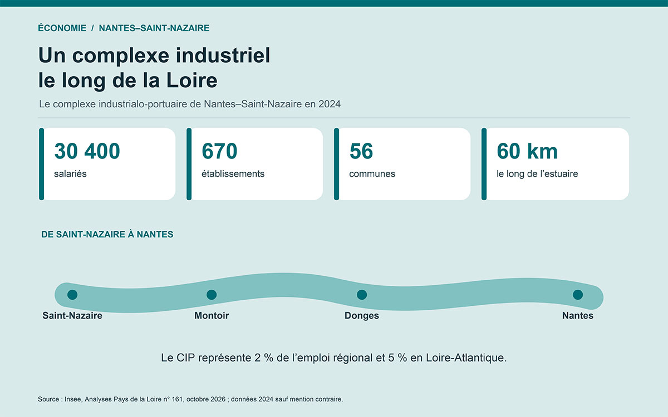
Task: Click the Montoir dot on the river
Action: coord(212,295)
